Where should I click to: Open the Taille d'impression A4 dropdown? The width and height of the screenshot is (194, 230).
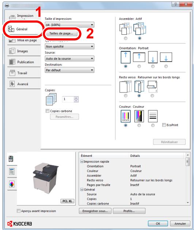tap(69, 24)
